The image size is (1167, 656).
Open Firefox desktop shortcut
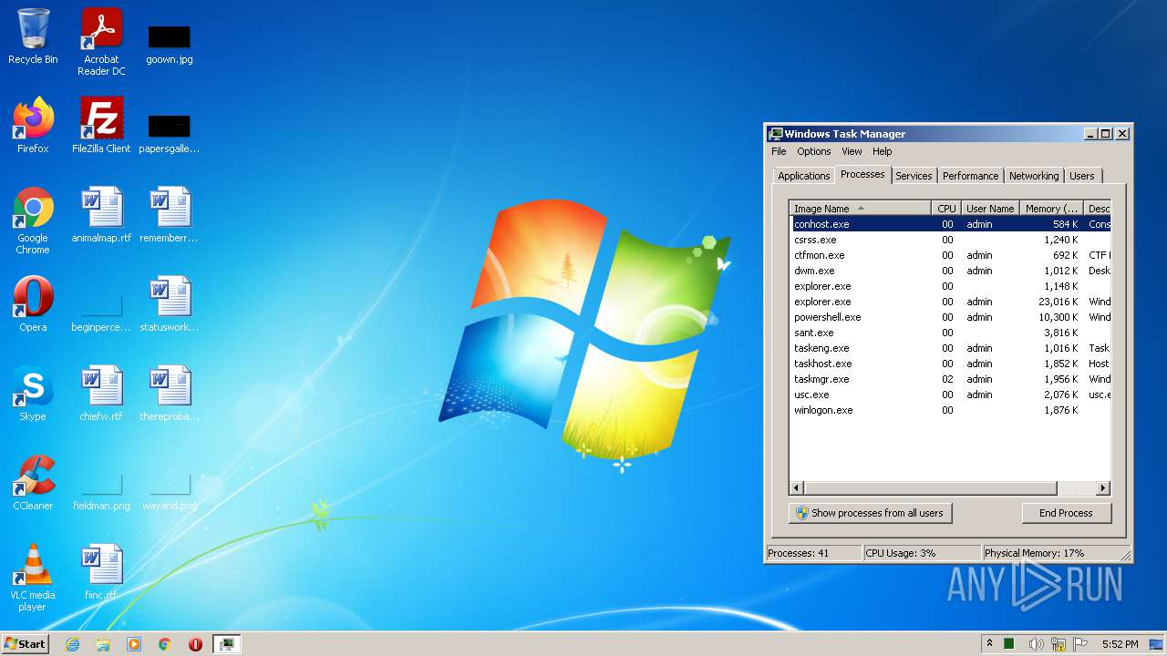(33, 126)
